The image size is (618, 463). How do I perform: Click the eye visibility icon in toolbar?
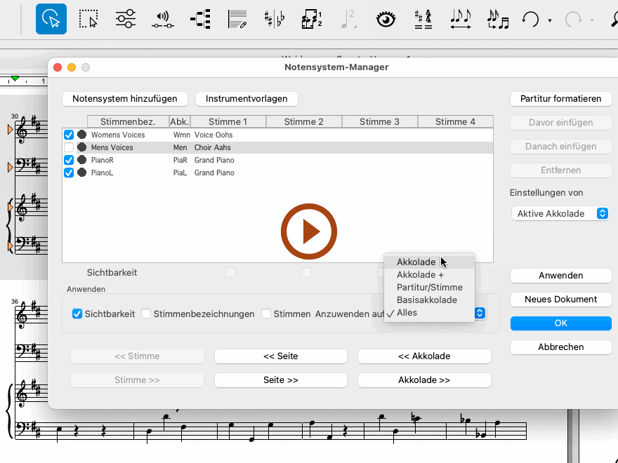coord(386,19)
